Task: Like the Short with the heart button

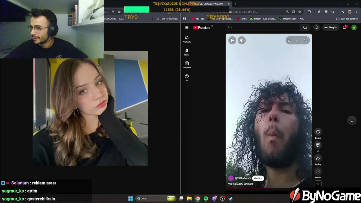Action: (318, 132)
